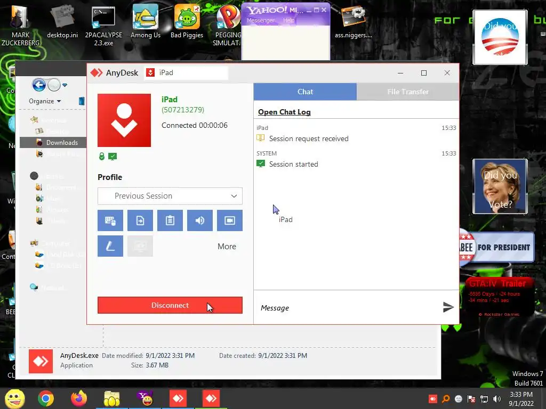Click first AnyDesk taskbar button

178,398
